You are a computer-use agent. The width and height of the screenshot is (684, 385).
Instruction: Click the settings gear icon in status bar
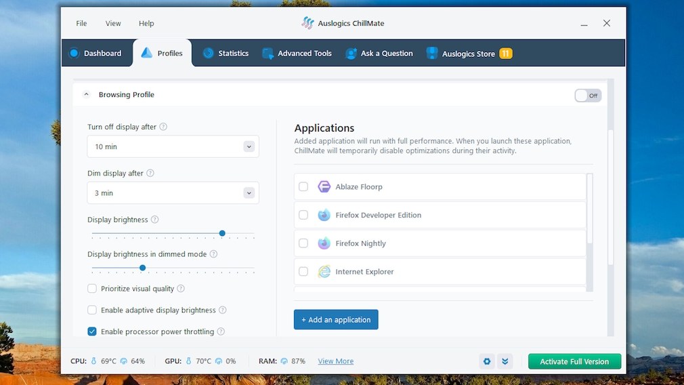click(x=487, y=361)
